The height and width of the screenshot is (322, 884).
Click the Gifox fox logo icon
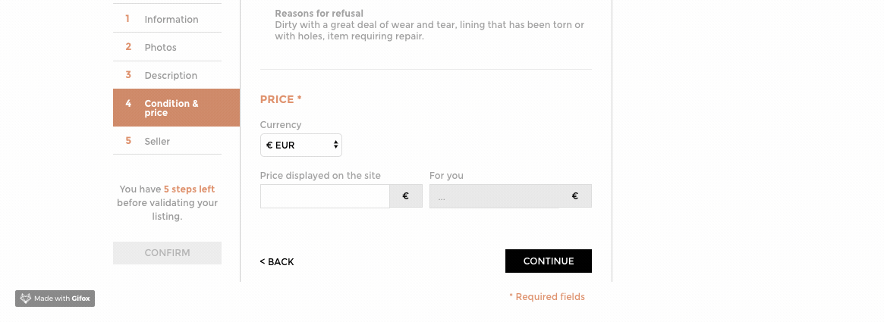coord(25,299)
